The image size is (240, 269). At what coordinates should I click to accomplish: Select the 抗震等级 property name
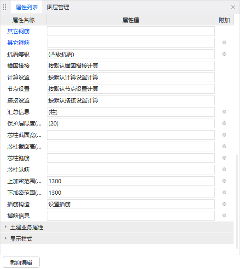point(18,54)
